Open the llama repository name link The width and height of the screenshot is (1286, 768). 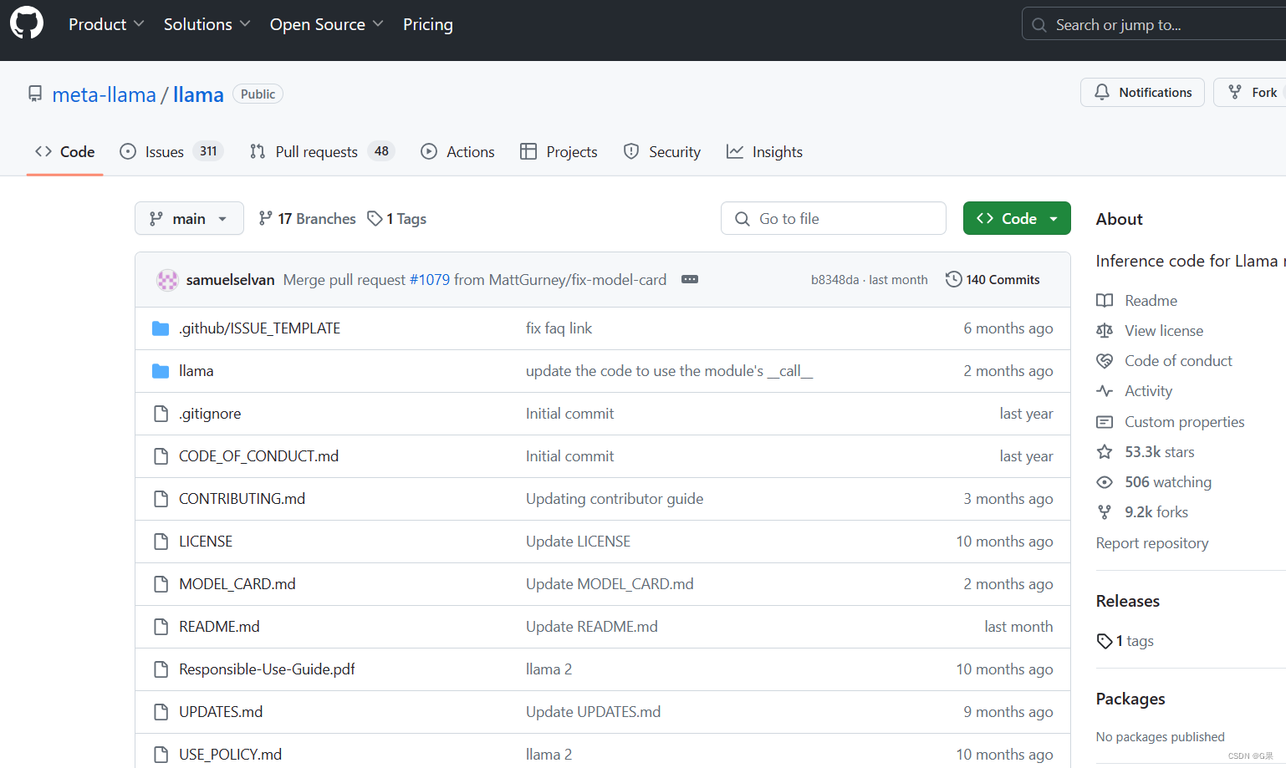[198, 94]
